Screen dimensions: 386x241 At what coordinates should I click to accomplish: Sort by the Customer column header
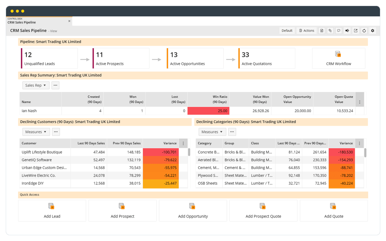(45, 144)
